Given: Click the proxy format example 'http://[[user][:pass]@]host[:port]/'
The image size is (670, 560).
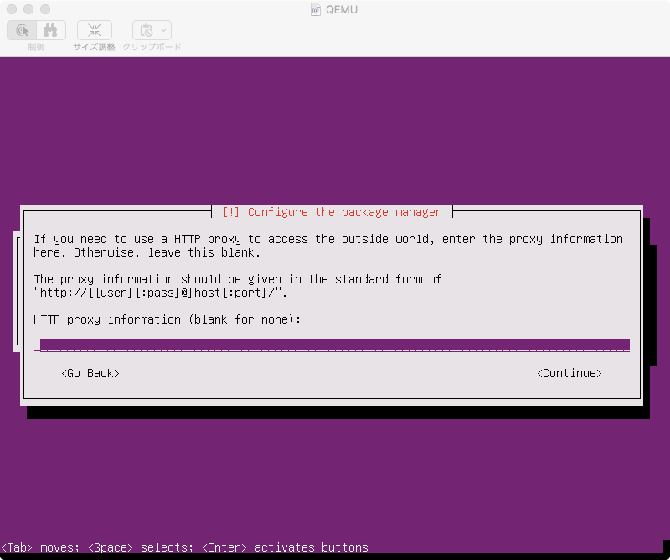Looking at the screenshot, I should tap(160, 293).
